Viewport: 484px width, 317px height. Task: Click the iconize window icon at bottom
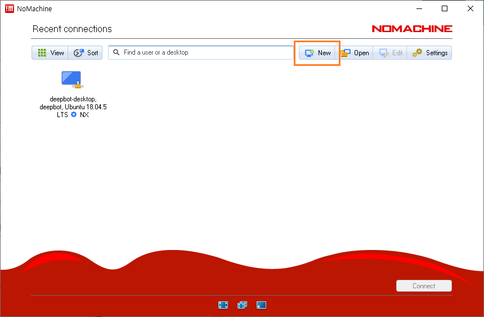262,305
